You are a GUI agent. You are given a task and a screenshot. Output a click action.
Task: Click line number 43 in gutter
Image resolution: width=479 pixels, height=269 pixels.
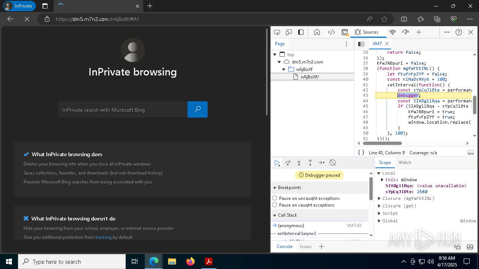pyautogui.click(x=366, y=96)
